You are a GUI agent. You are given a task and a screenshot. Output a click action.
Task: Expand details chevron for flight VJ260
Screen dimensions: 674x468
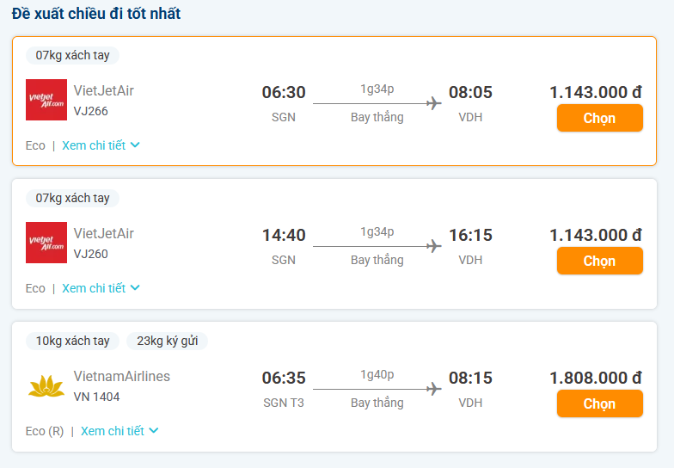(x=135, y=288)
